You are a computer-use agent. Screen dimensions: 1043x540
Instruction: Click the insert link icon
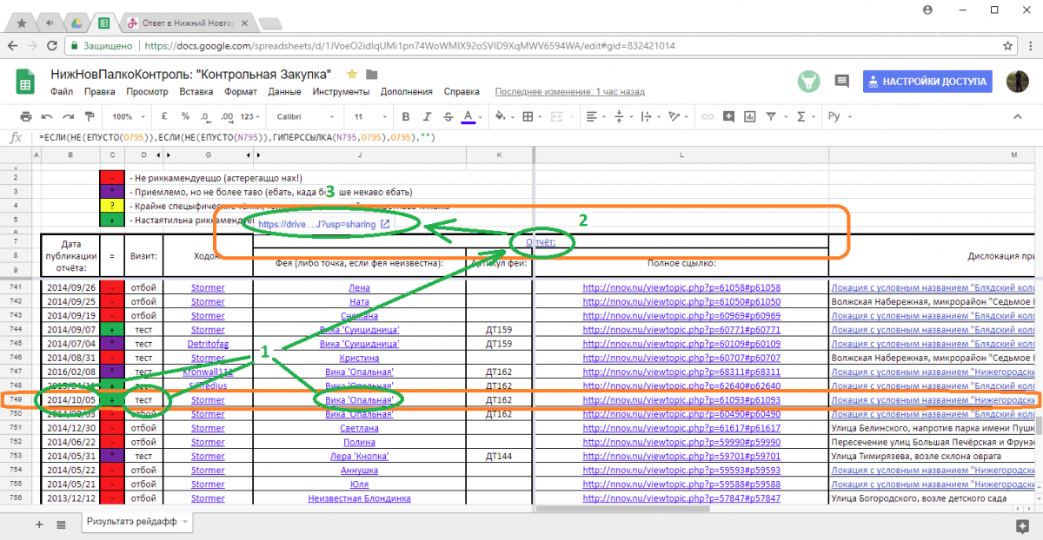tap(708, 116)
